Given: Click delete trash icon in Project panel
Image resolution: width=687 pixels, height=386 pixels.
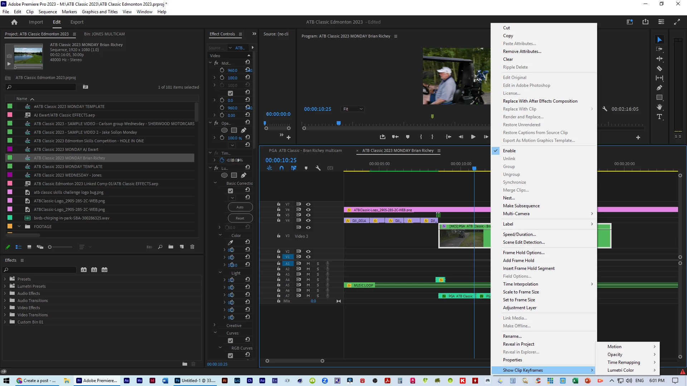Looking at the screenshot, I should tap(192, 247).
